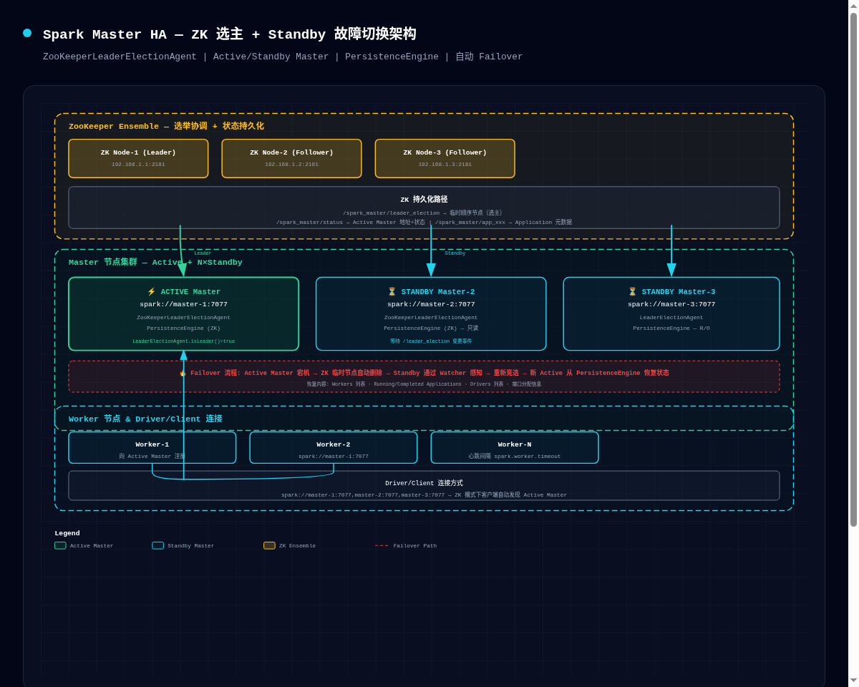The image size is (859, 687).
Task: Click spark://master-3:7077 address
Action: pos(671,304)
